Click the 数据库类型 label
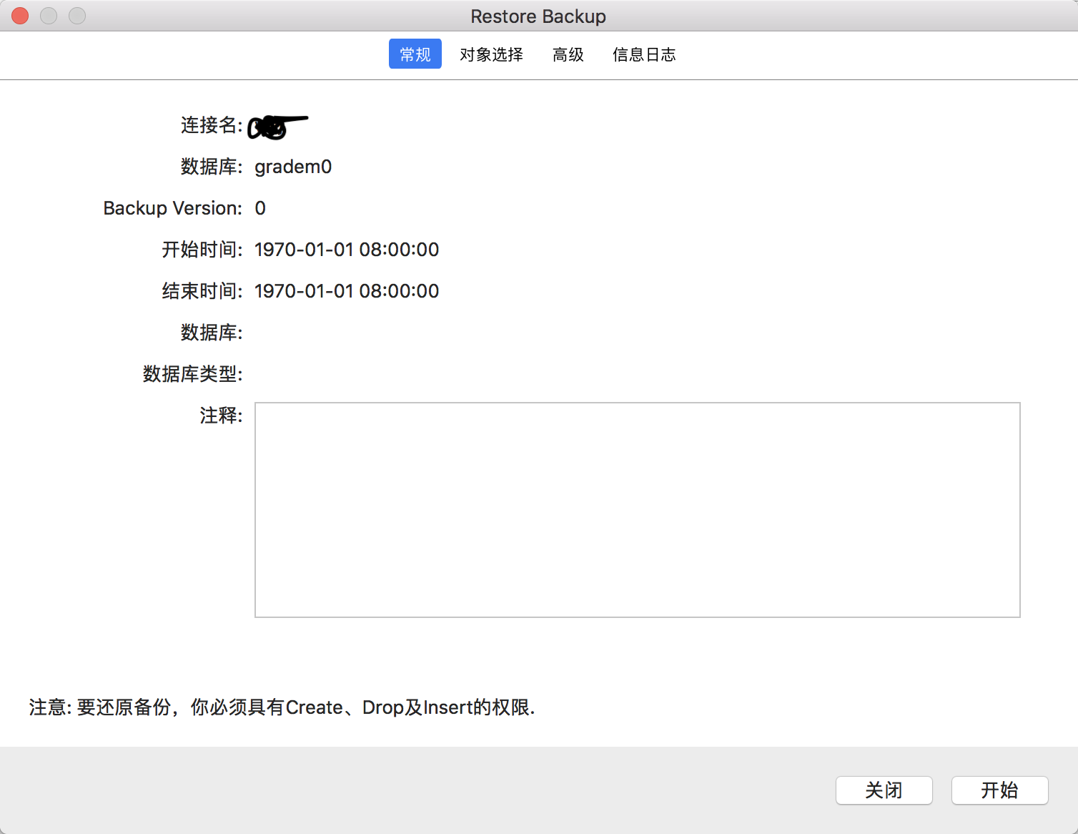1078x834 pixels. 193,374
